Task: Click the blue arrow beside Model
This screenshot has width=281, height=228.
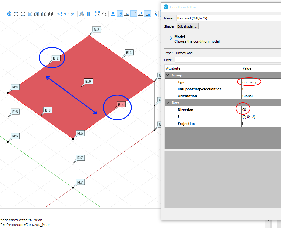Action: coord(169,38)
